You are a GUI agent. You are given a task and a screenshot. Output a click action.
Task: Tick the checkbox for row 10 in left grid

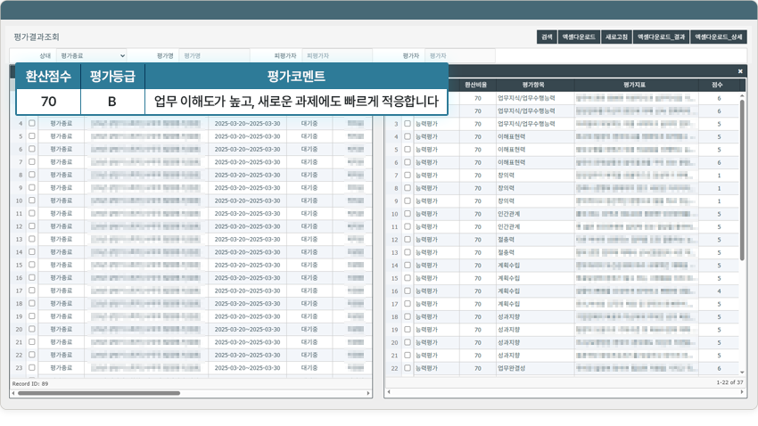pyautogui.click(x=32, y=201)
